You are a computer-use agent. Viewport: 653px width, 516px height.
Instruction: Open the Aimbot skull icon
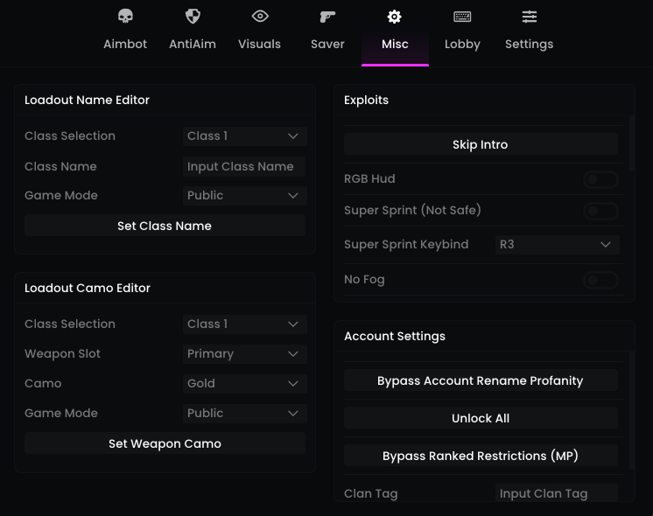click(125, 17)
